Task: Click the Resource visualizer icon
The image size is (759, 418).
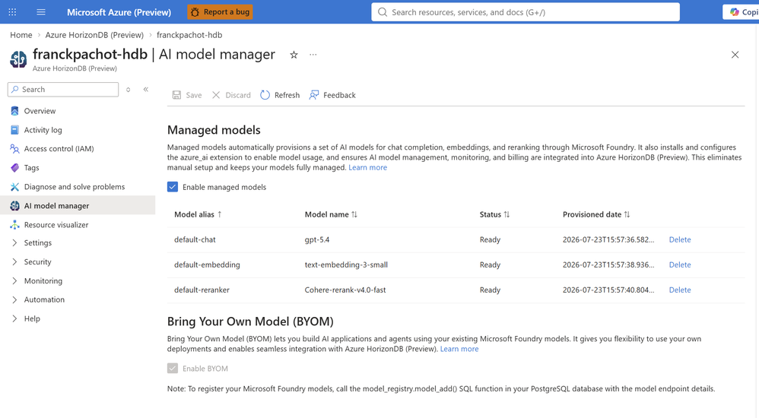Action: click(x=14, y=224)
